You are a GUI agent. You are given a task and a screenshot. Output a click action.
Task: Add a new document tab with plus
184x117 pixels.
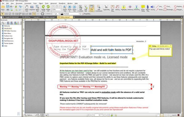pos(74,17)
